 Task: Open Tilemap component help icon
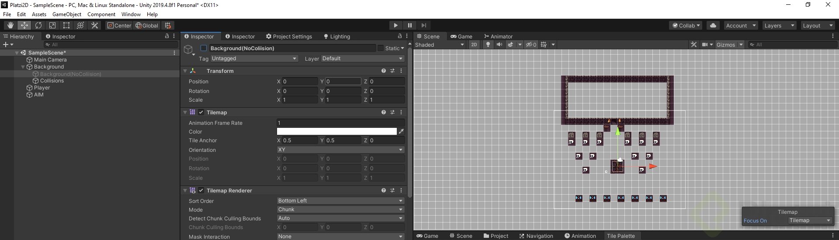click(383, 112)
